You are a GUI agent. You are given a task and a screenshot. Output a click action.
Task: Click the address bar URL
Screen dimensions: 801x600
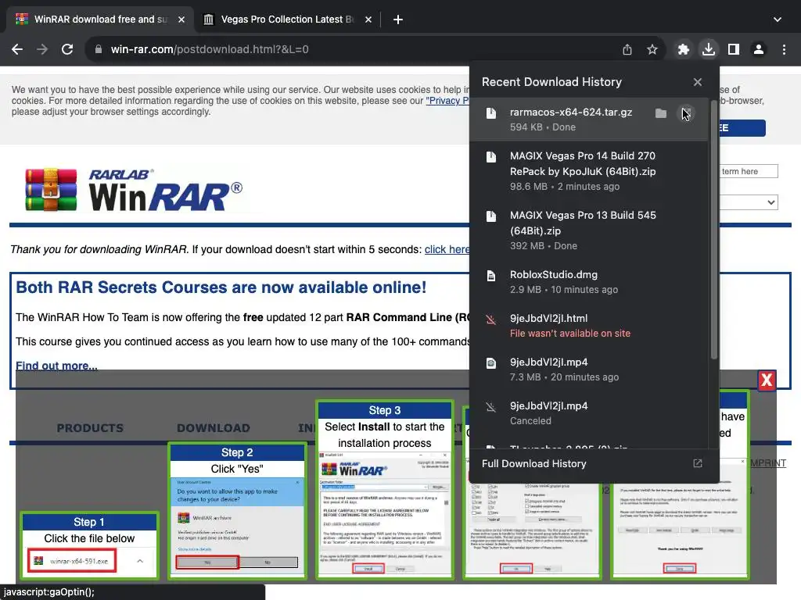210,49
